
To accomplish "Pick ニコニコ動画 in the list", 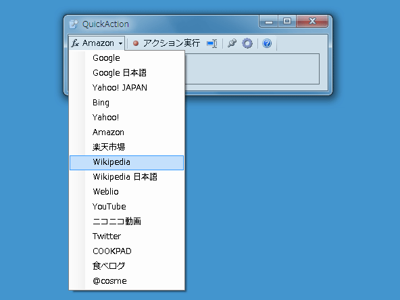I will point(126,221).
